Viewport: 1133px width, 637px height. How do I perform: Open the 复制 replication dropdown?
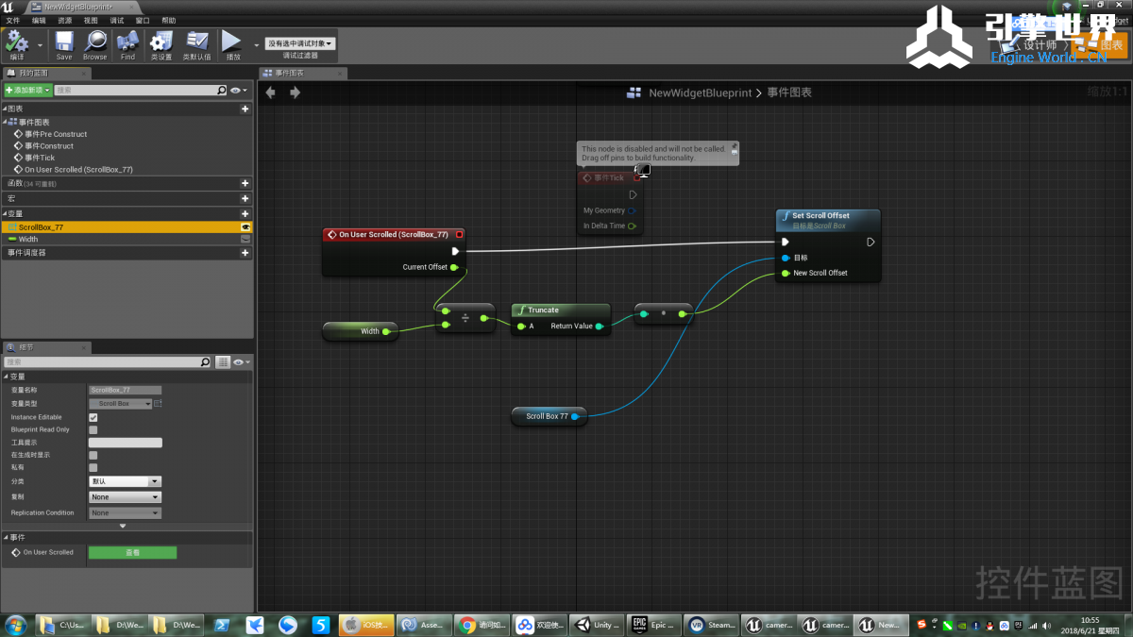click(x=125, y=497)
